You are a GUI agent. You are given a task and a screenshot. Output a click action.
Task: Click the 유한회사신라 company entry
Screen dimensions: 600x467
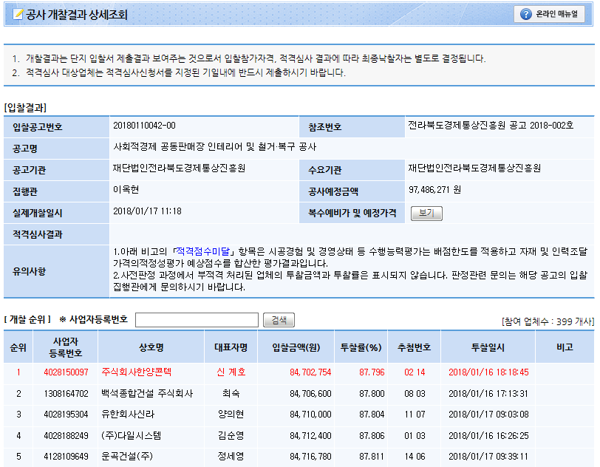click(130, 415)
